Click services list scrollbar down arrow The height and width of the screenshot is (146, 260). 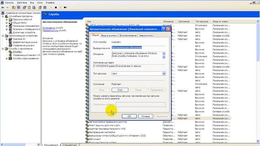258,141
